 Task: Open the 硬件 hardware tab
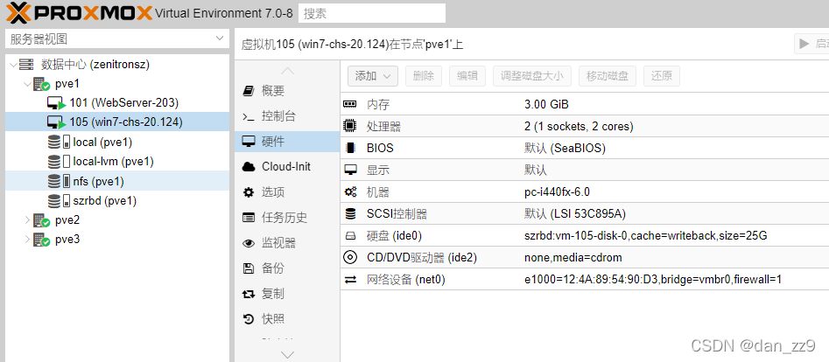click(x=287, y=142)
